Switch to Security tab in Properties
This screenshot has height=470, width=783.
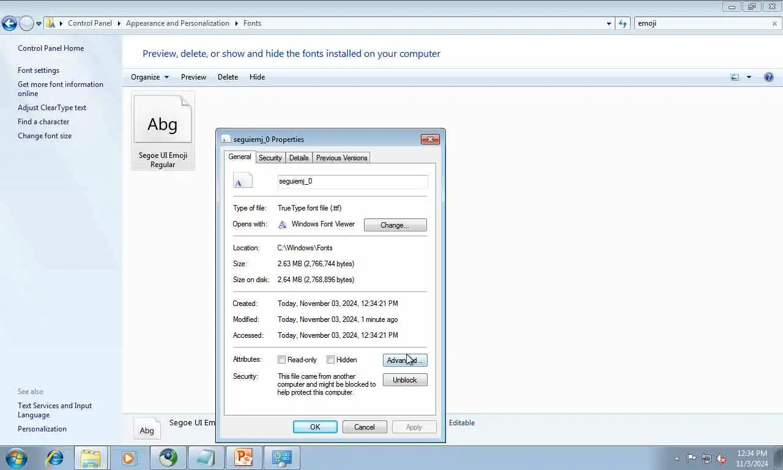pyautogui.click(x=270, y=158)
